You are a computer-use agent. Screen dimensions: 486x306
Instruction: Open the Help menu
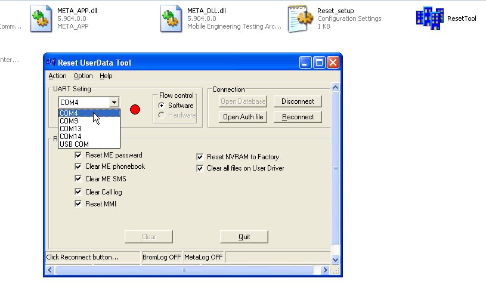click(x=106, y=76)
